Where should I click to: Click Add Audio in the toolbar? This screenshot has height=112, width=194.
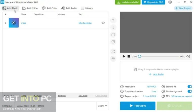pos(69,8)
